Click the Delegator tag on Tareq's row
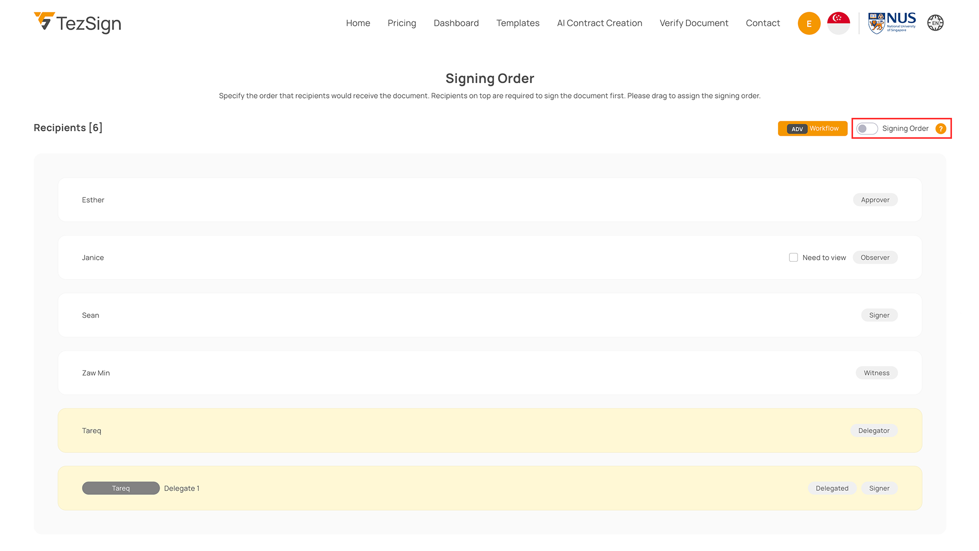Viewport: 979px width, 551px height. [x=873, y=431]
